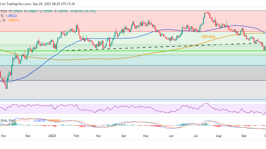Viewport: 266px width, 149px height.
Task: Click the 200-SMA label on chart
Action: tap(208, 37)
